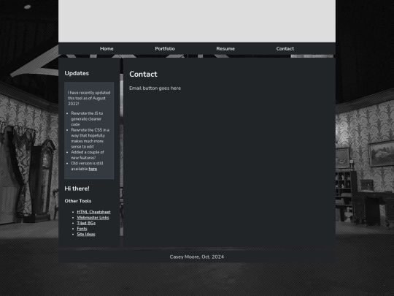Open the Webmaster Links link
Screen dimensions: 394x296
click(93, 218)
